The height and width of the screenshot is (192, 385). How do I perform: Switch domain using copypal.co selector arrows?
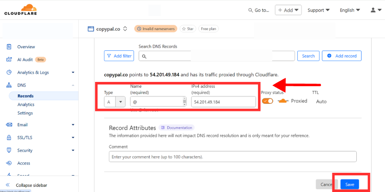pos(125,29)
